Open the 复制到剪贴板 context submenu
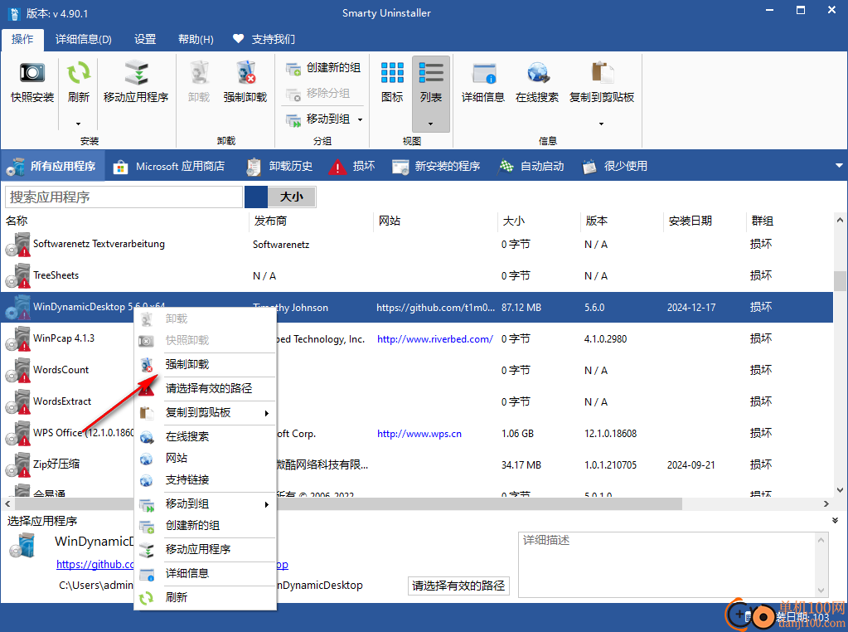The width and height of the screenshot is (848, 632). pos(206,412)
